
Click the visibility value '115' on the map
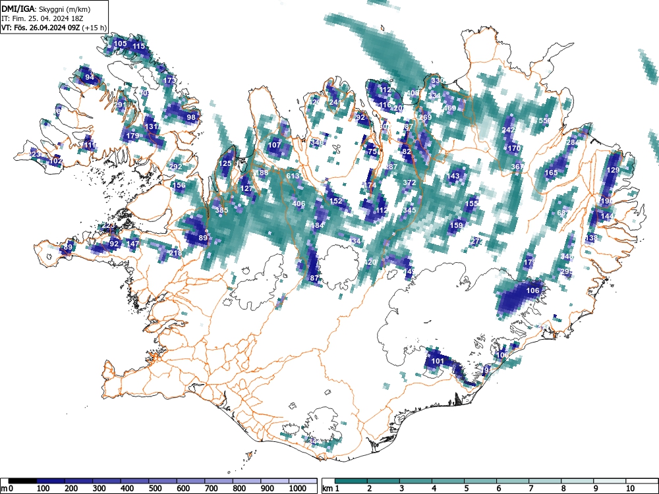(138, 46)
